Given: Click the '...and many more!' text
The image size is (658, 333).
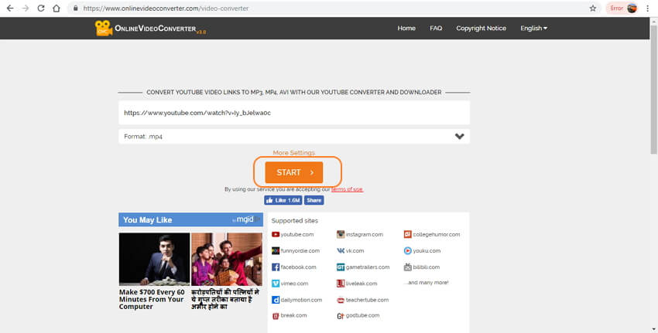Looking at the screenshot, I should pos(427,283).
